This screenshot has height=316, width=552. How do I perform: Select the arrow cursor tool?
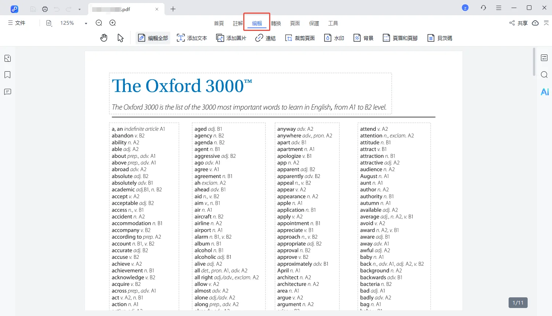pyautogui.click(x=120, y=38)
